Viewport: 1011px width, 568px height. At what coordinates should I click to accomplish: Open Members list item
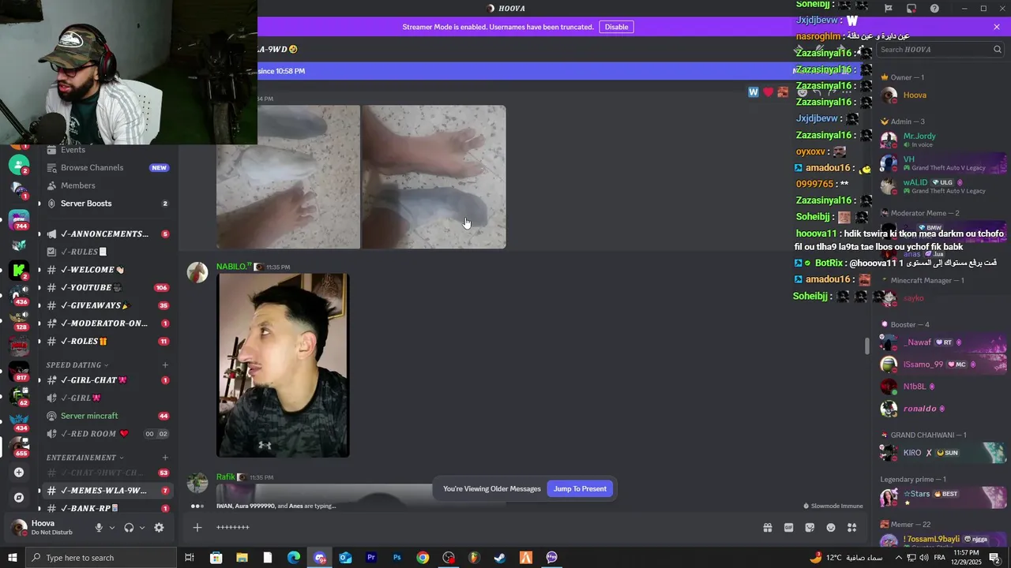coord(108,185)
